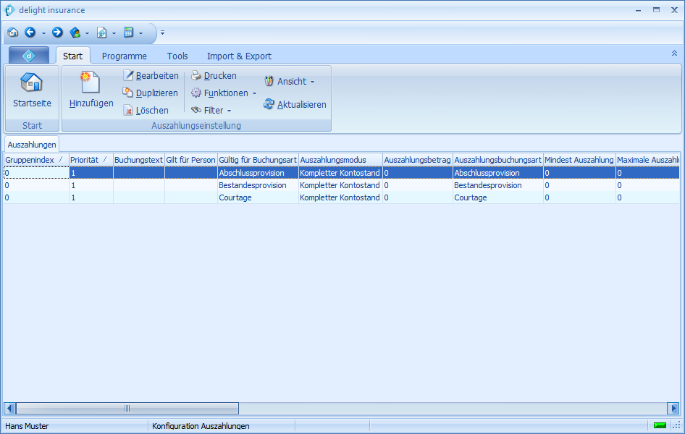Sort by the Auszahlungsmodus column header

(x=340, y=160)
